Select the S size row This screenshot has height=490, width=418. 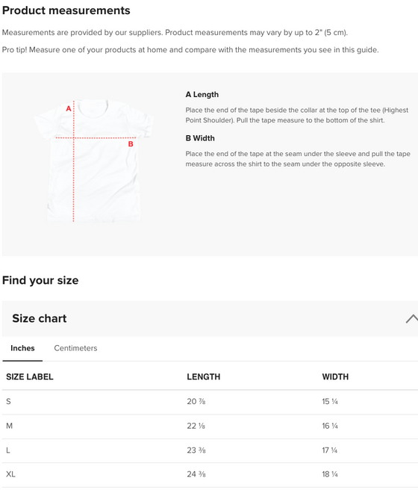coord(210,402)
